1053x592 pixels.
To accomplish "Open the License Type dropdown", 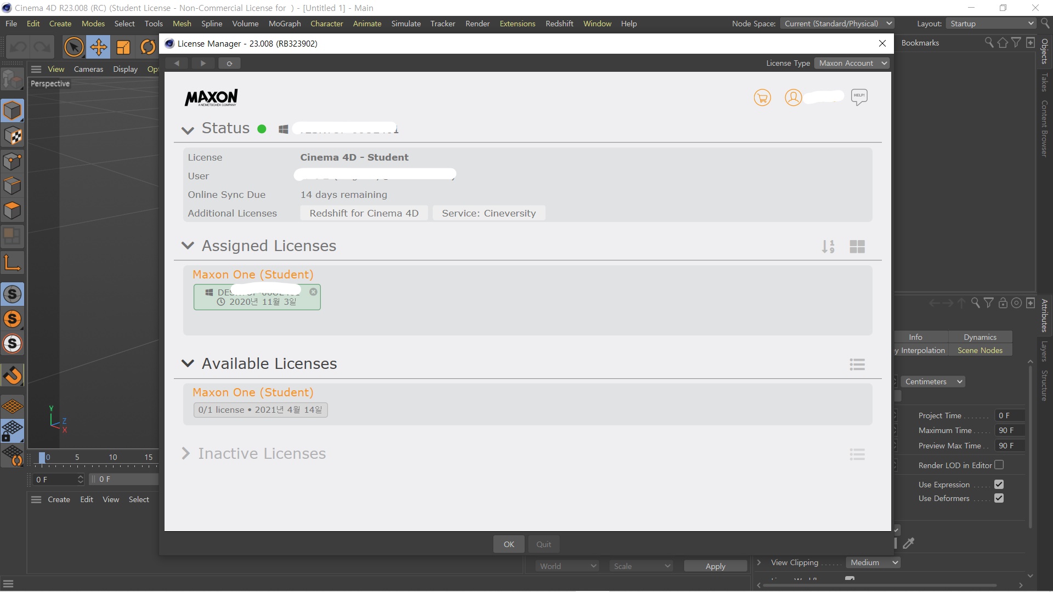I will (852, 63).
